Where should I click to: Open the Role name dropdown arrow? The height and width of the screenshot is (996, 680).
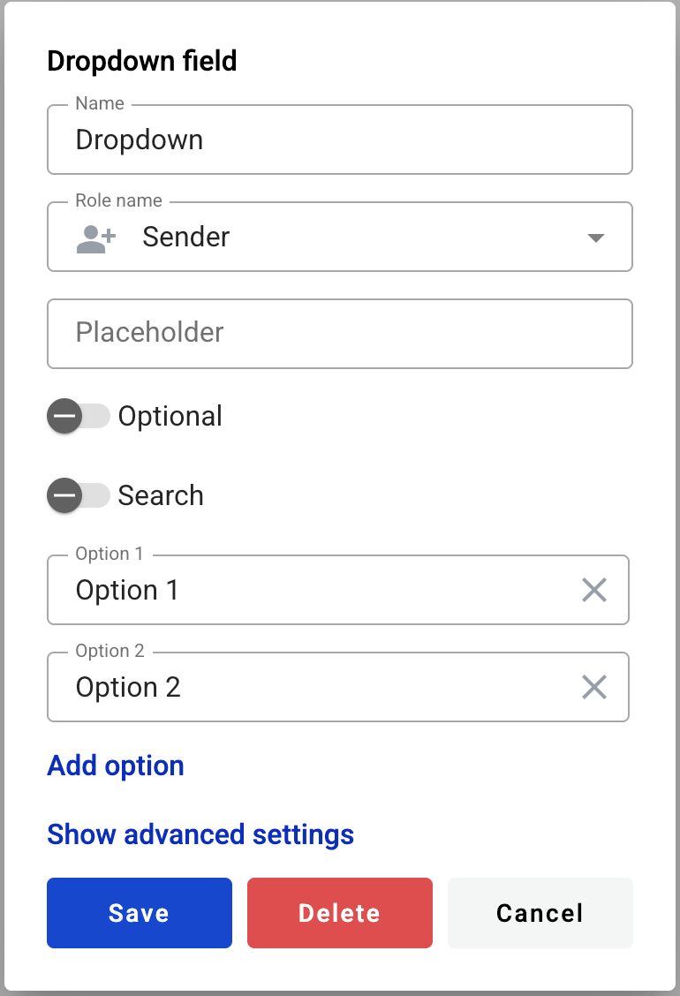click(596, 237)
